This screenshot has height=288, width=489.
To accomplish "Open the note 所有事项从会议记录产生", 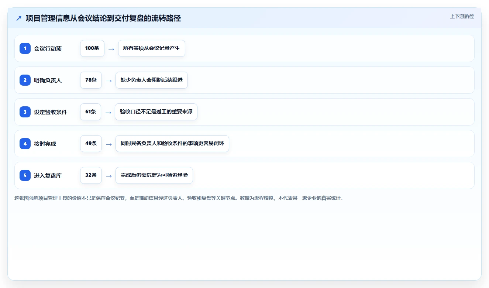I will coord(152,48).
